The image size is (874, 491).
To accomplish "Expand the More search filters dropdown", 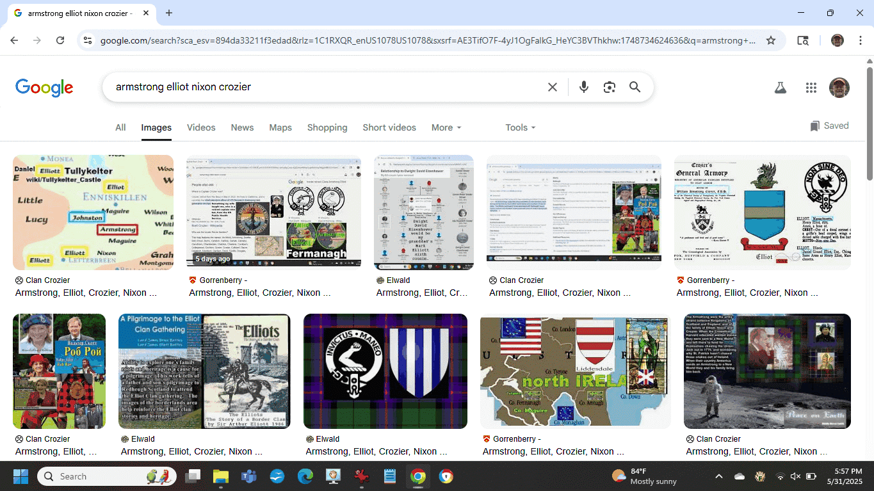I will (x=446, y=127).
